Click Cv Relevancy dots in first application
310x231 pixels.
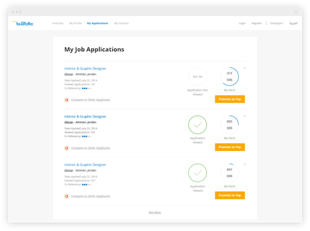[x=86, y=88]
